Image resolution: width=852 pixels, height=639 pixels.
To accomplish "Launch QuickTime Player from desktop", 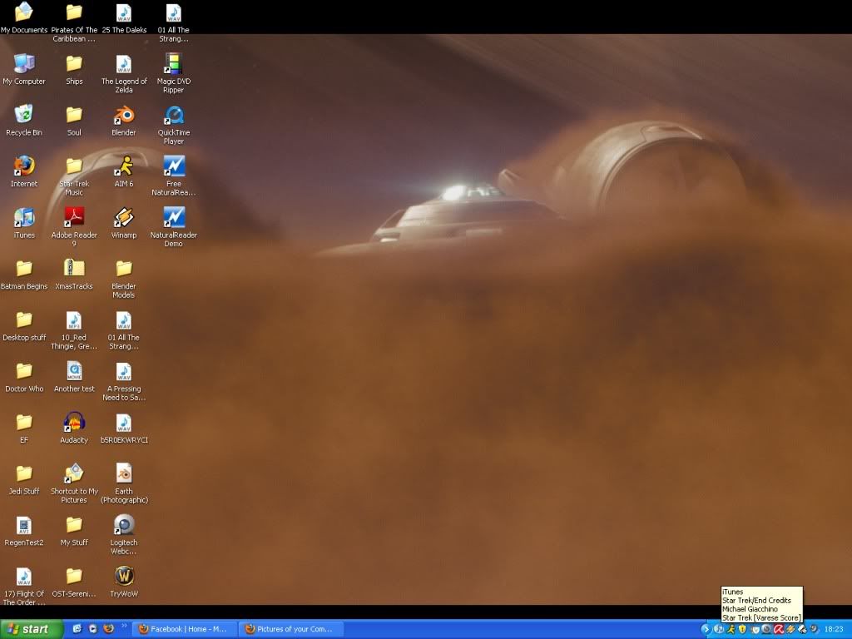I will tap(174, 116).
